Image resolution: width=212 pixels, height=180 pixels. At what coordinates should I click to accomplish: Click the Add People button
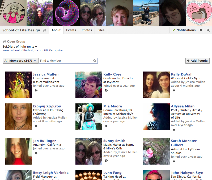pyautogui.click(x=197, y=61)
